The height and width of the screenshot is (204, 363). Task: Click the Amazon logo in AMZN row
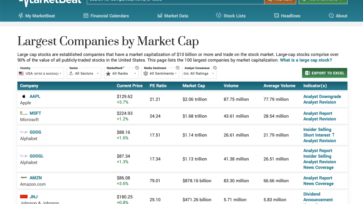pos(24,178)
